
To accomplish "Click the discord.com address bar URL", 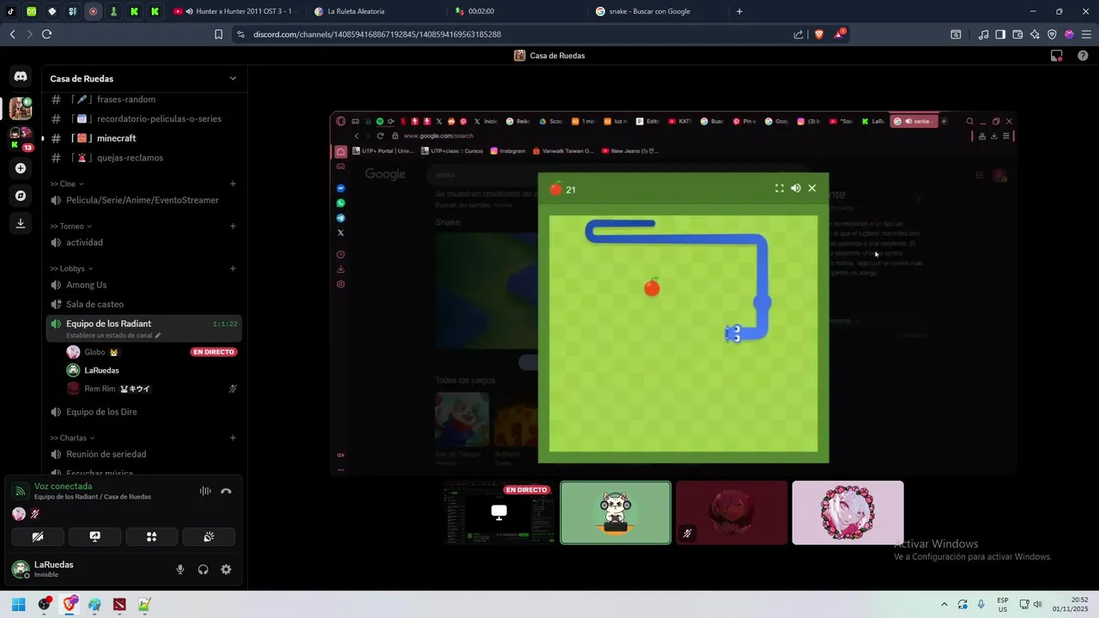I will [377, 34].
